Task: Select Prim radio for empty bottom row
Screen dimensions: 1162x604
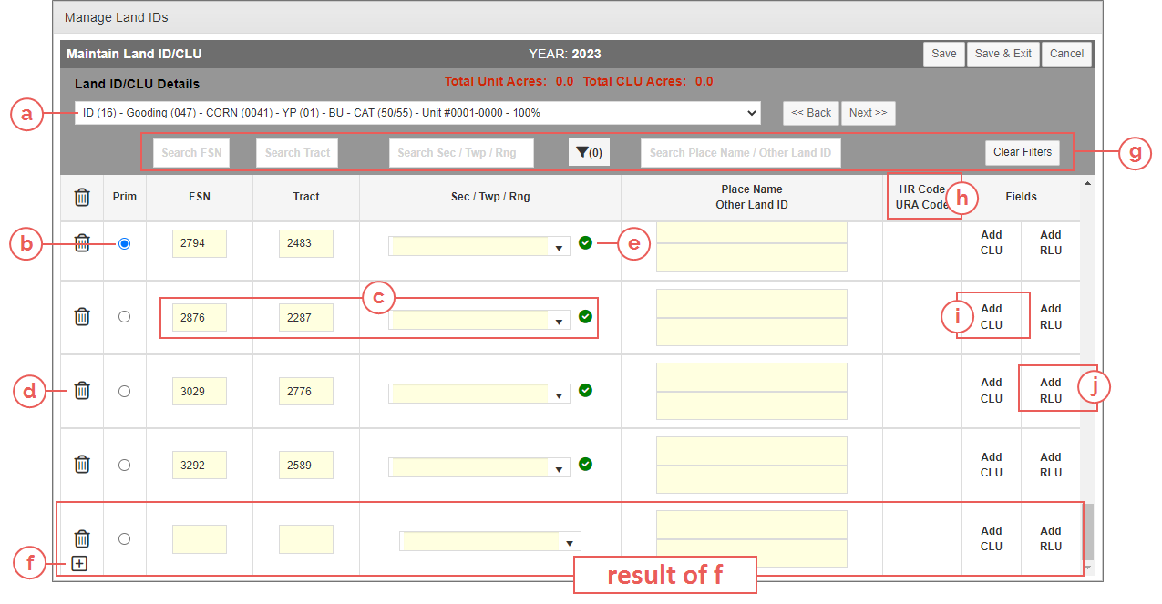Action: 125,538
